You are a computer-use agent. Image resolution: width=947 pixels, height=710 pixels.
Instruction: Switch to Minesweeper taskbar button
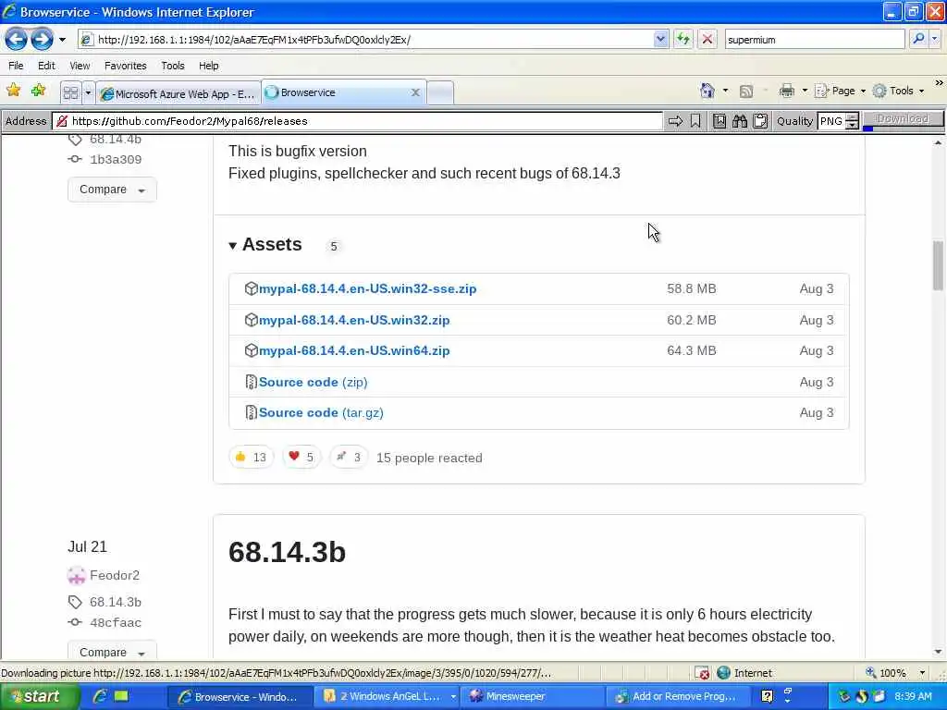pos(532,696)
